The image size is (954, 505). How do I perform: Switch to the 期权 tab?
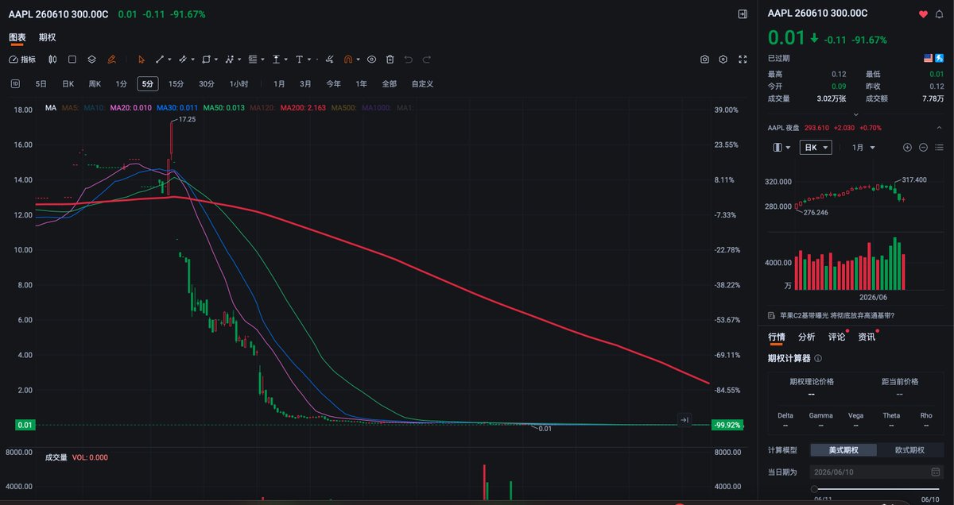tap(48, 37)
